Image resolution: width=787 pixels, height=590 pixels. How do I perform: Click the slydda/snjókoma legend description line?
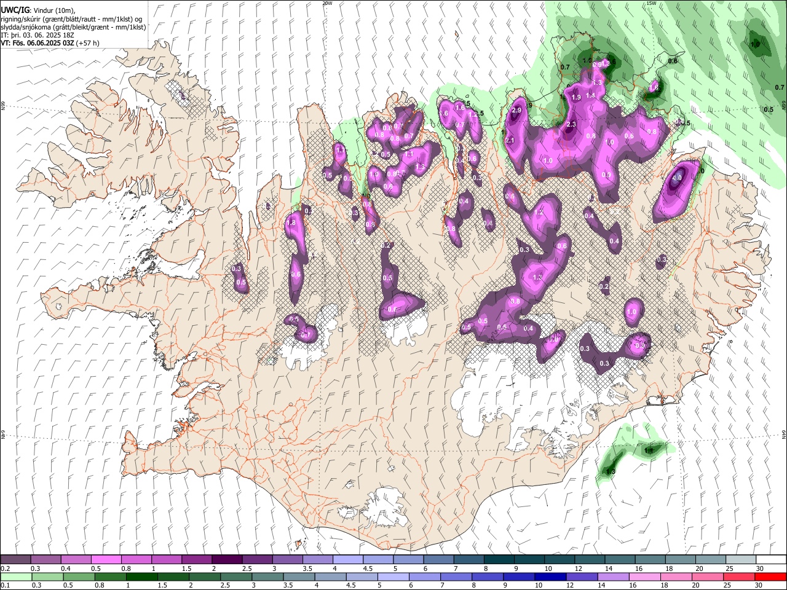[73, 27]
